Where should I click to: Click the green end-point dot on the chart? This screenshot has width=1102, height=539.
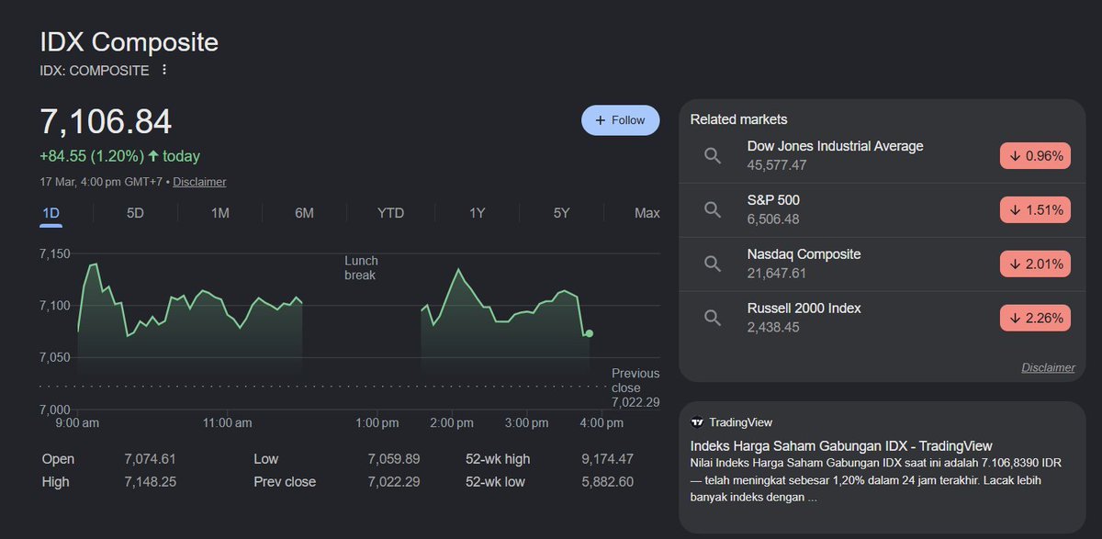(x=589, y=333)
